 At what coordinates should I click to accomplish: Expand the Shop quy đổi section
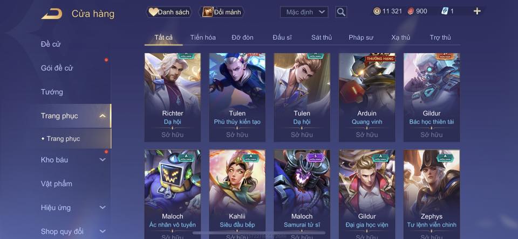click(103, 231)
